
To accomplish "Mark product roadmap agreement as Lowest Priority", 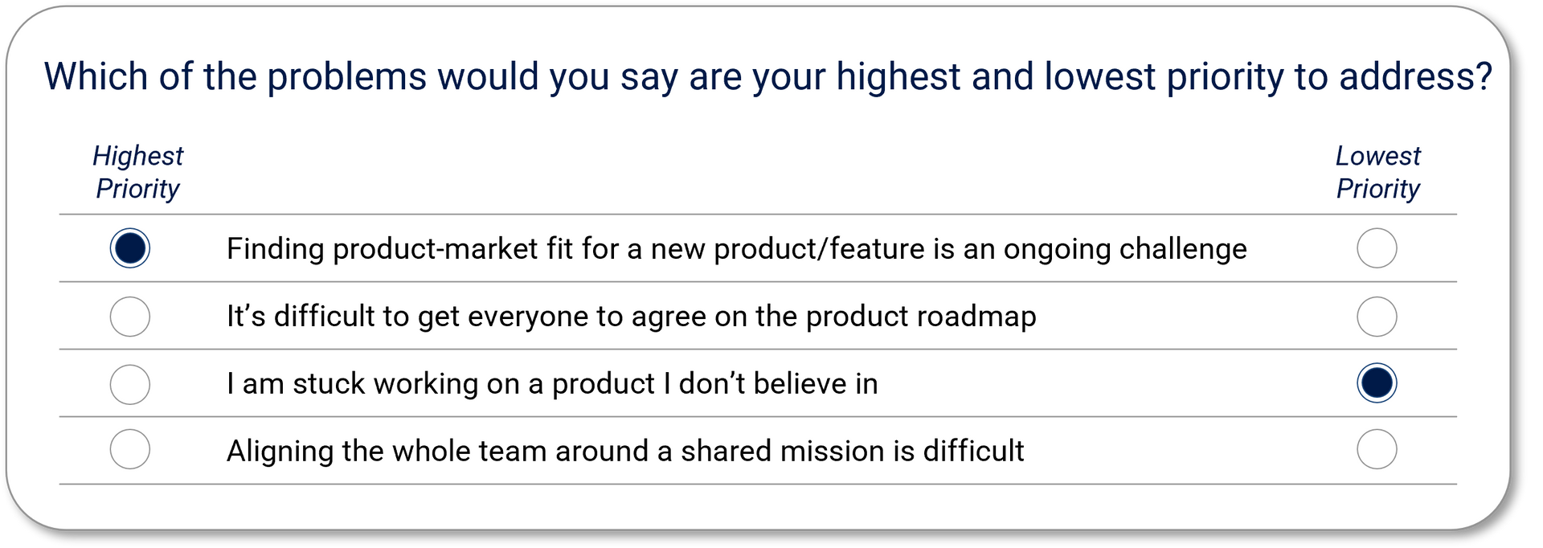I will [1377, 317].
